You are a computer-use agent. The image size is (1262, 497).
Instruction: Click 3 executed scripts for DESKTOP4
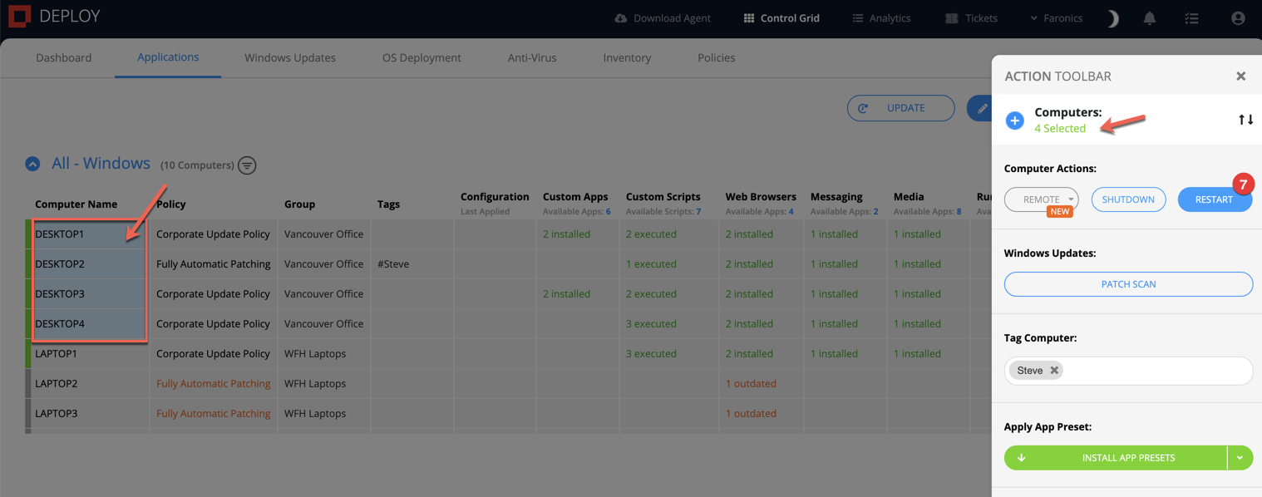pos(651,324)
